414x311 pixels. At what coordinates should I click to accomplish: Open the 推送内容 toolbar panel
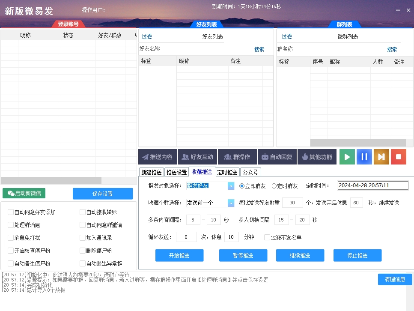click(158, 156)
